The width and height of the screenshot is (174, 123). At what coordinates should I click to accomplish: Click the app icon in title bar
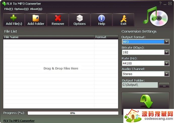click(4, 4)
